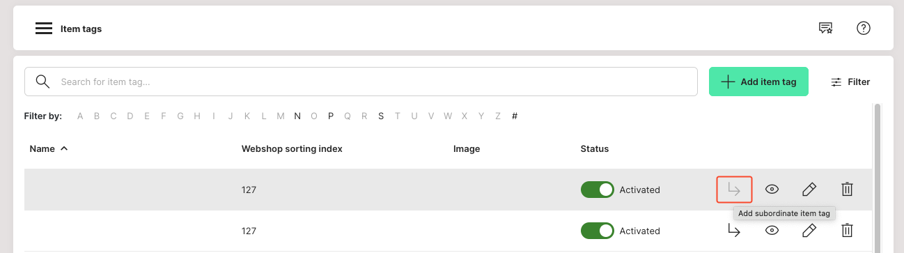This screenshot has width=904, height=253.
Task: Add subordinate item tag in second row
Action: click(x=734, y=231)
